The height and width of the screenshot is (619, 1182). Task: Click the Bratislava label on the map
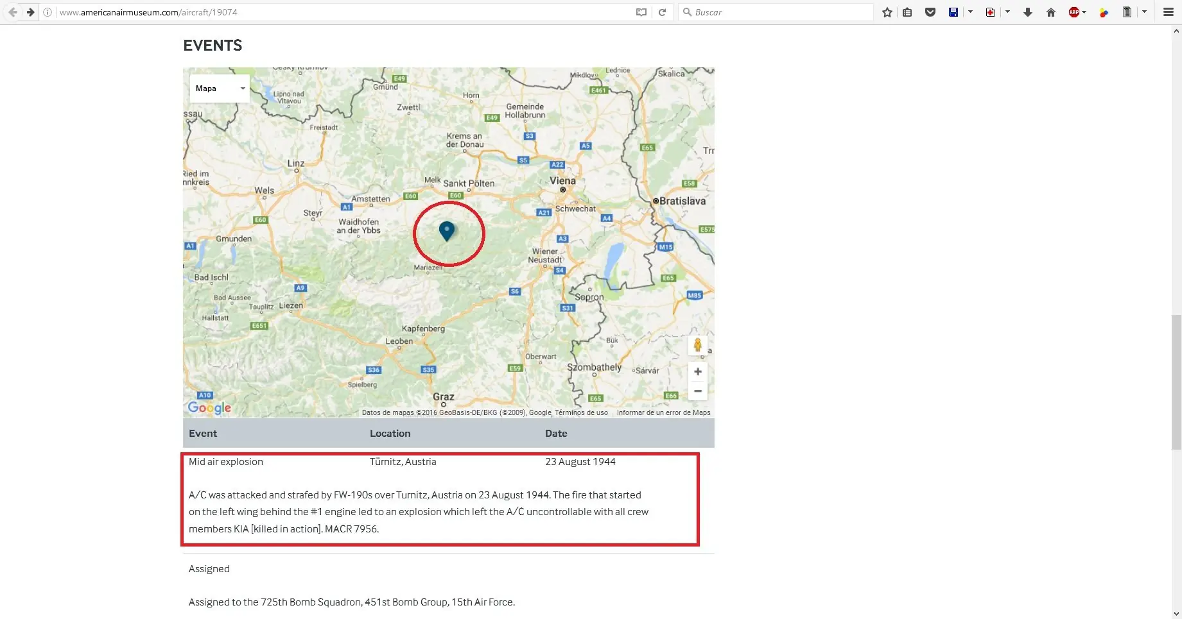[682, 201]
